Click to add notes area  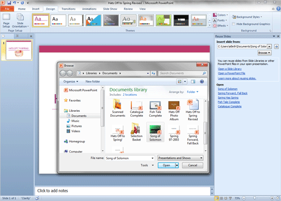[123, 191]
